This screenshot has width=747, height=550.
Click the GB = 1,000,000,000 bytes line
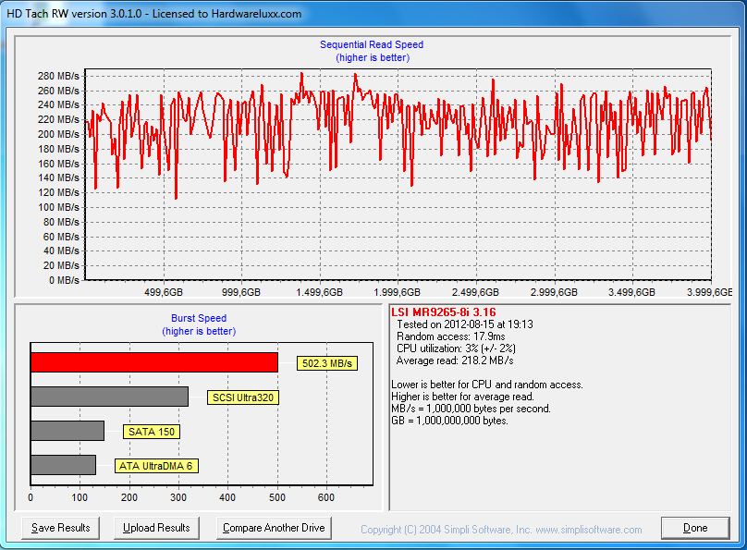click(x=449, y=421)
